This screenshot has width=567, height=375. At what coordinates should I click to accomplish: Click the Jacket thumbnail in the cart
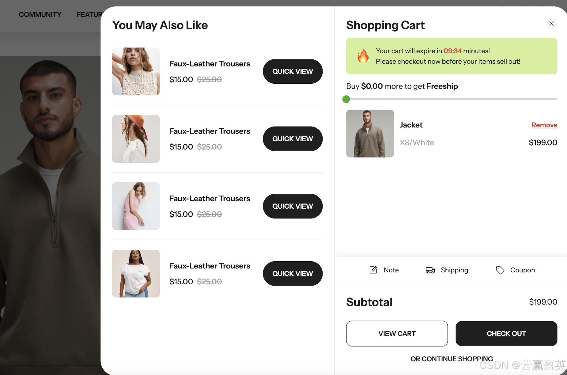pyautogui.click(x=369, y=133)
